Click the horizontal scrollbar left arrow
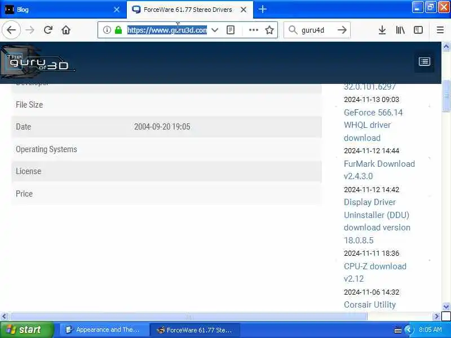The width and height of the screenshot is (451, 338). (4, 317)
